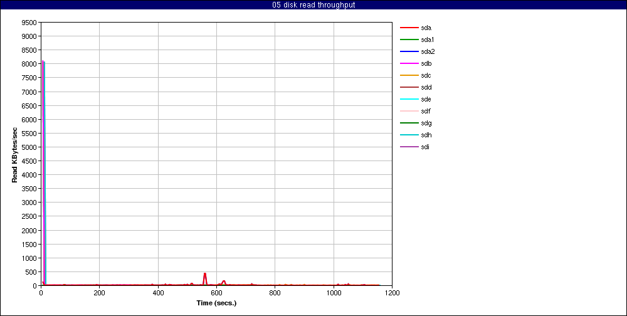The width and height of the screenshot is (627, 316).
Task: Click the orange sdc legend line swatch
Action: coord(409,76)
